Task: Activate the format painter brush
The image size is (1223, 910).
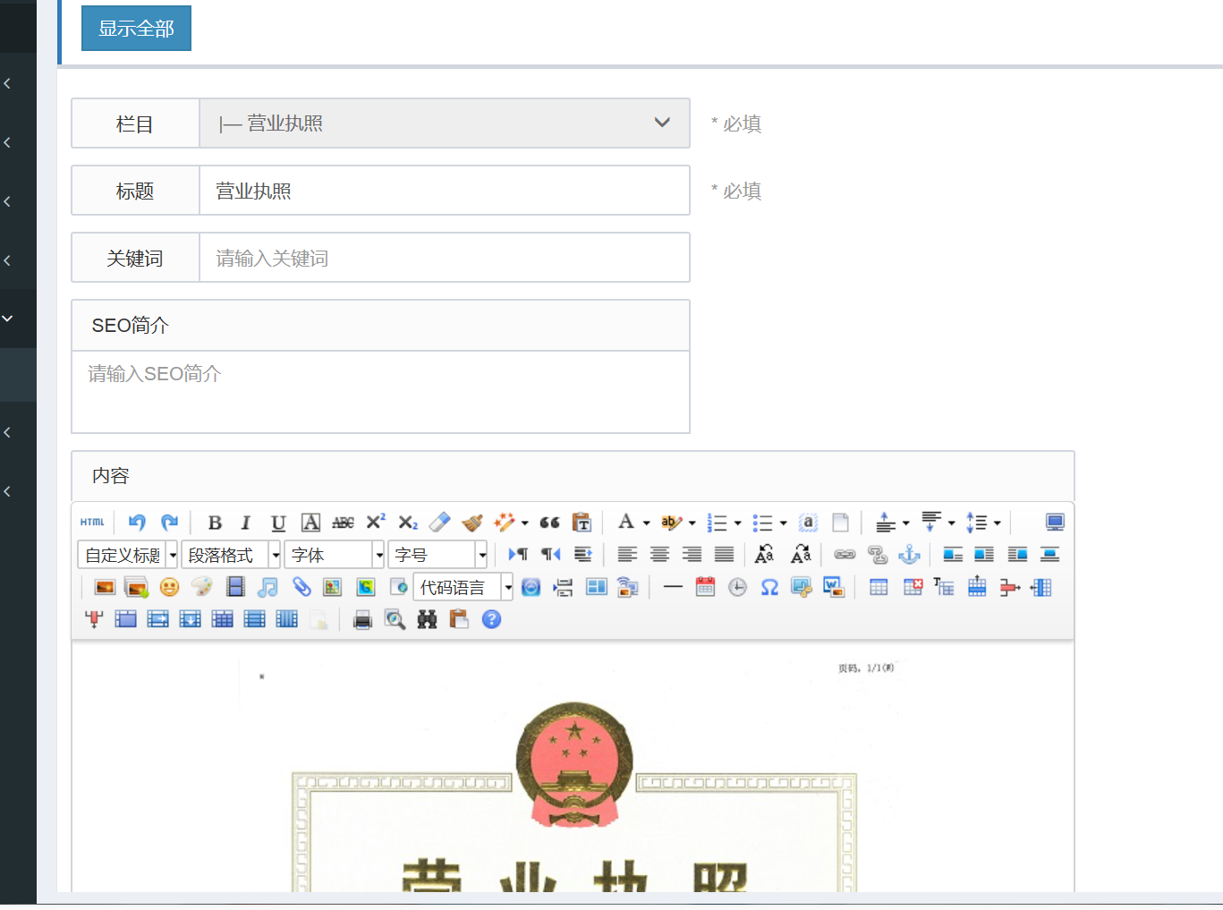Action: tap(472, 523)
